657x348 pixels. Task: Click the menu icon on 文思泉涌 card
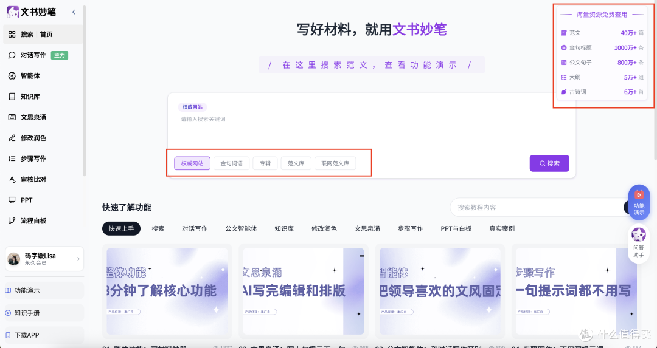coord(362,257)
